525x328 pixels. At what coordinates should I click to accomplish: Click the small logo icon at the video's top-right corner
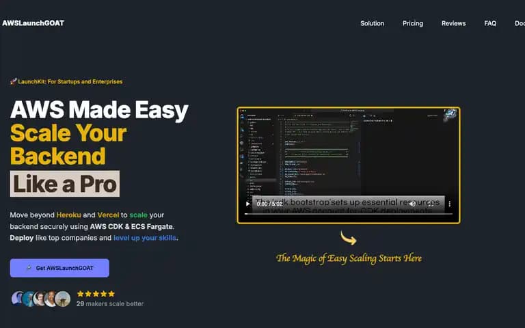tap(450, 115)
